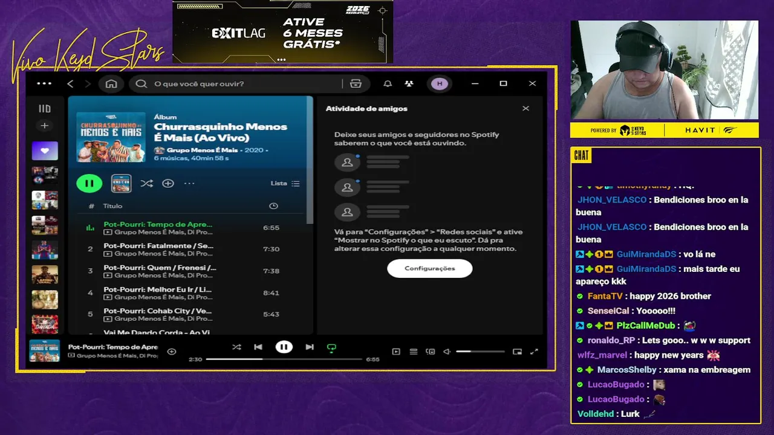The width and height of the screenshot is (774, 435).
Task: Open the notifications bell
Action: coord(388,83)
